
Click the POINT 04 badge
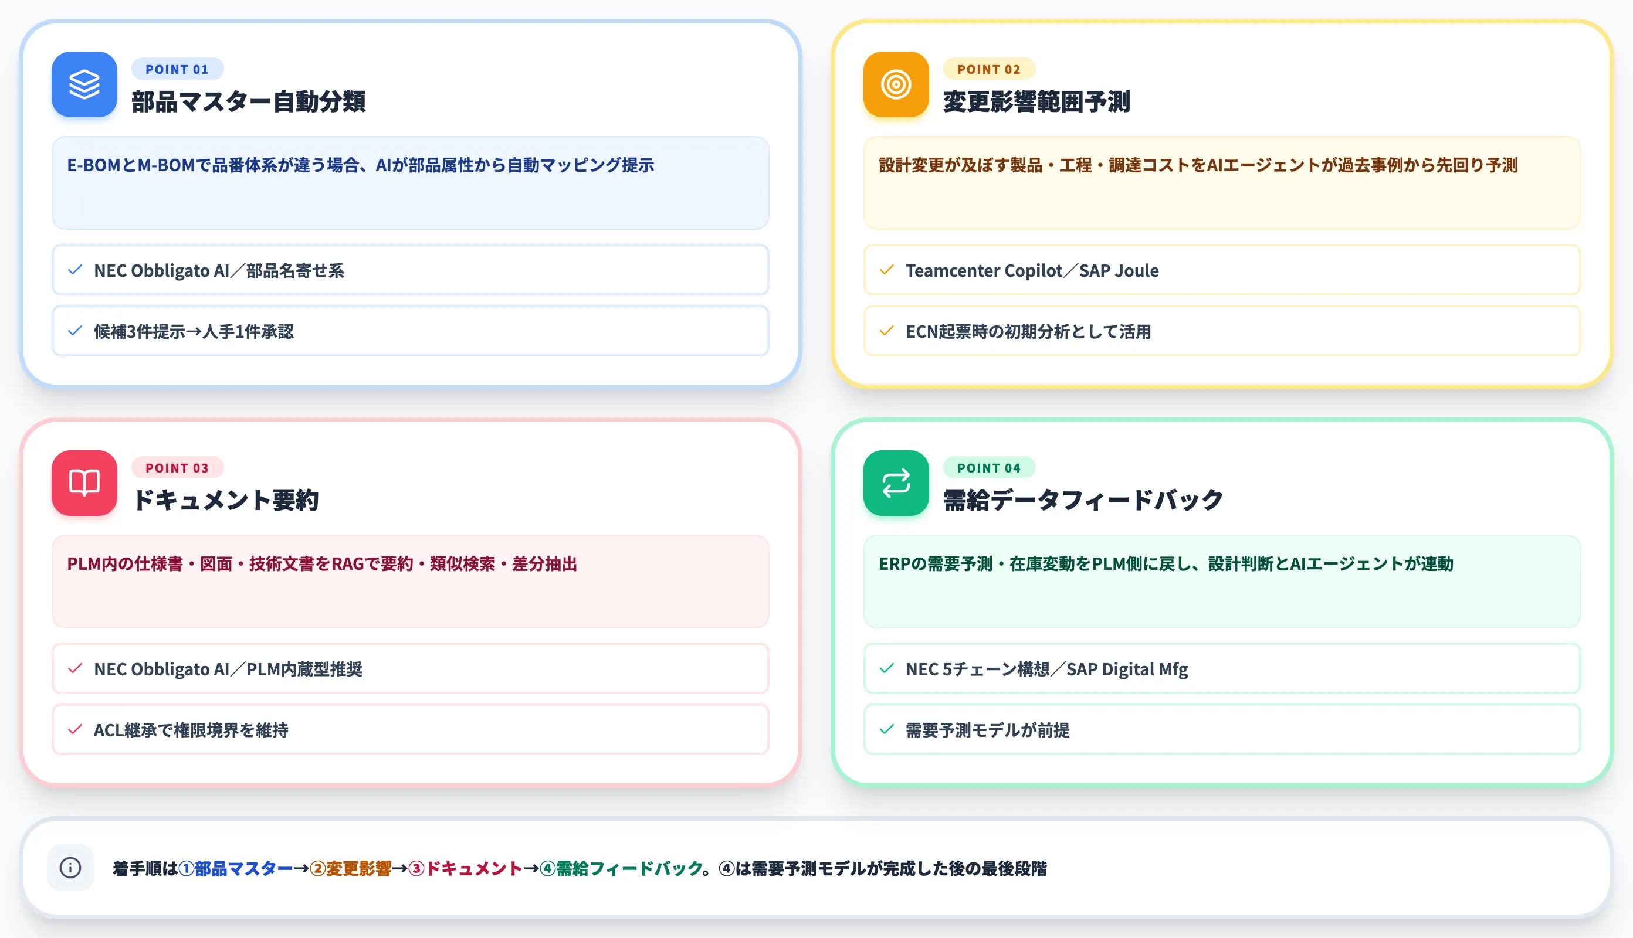(988, 468)
